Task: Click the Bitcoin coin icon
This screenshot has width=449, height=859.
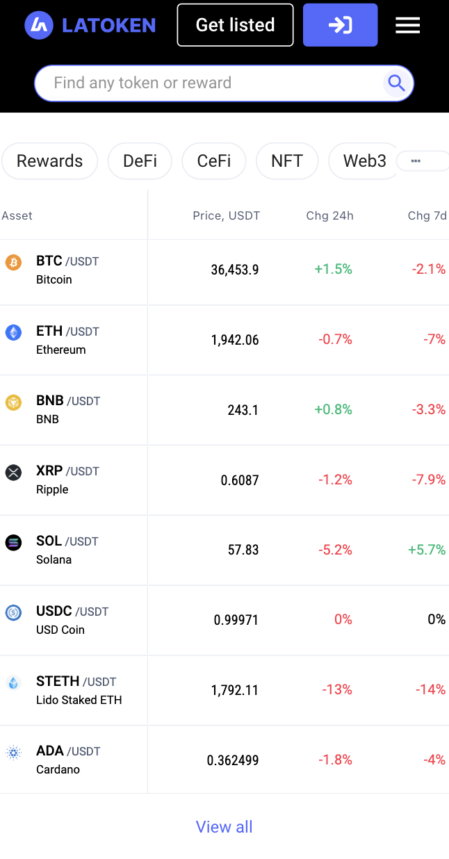Action: pyautogui.click(x=13, y=262)
